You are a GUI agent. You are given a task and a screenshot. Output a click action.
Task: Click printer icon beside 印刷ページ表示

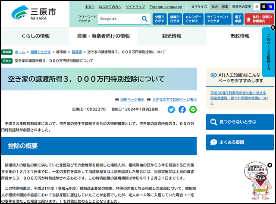[117, 99]
